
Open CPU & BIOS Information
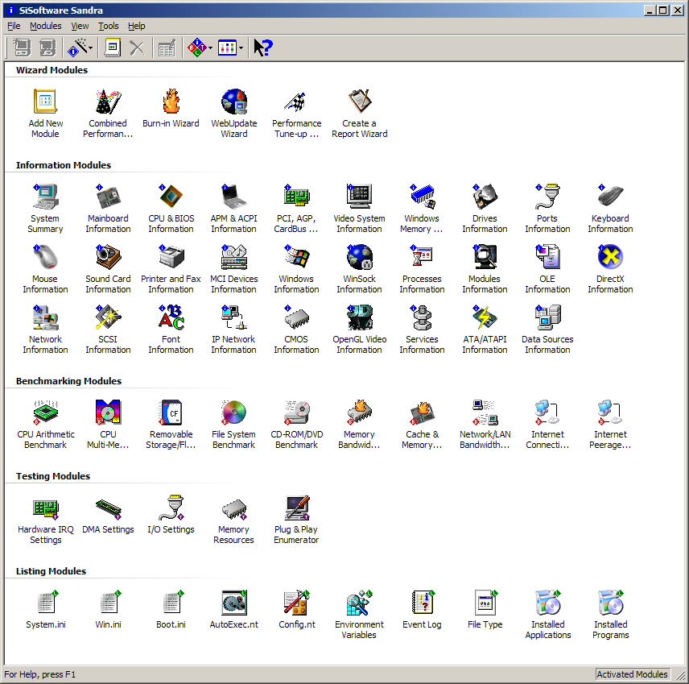[171, 208]
